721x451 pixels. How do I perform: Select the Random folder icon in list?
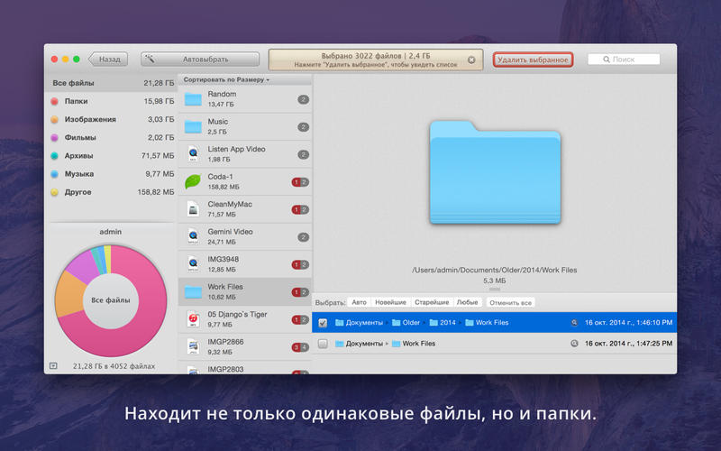193,99
